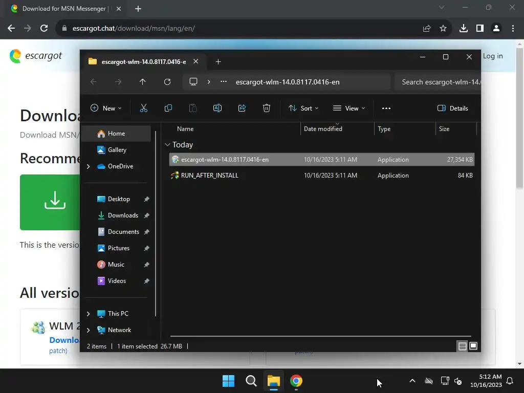Viewport: 524px width, 393px height.
Task: Switch to large thumbnails view icon in status bar
Action: coord(473,346)
